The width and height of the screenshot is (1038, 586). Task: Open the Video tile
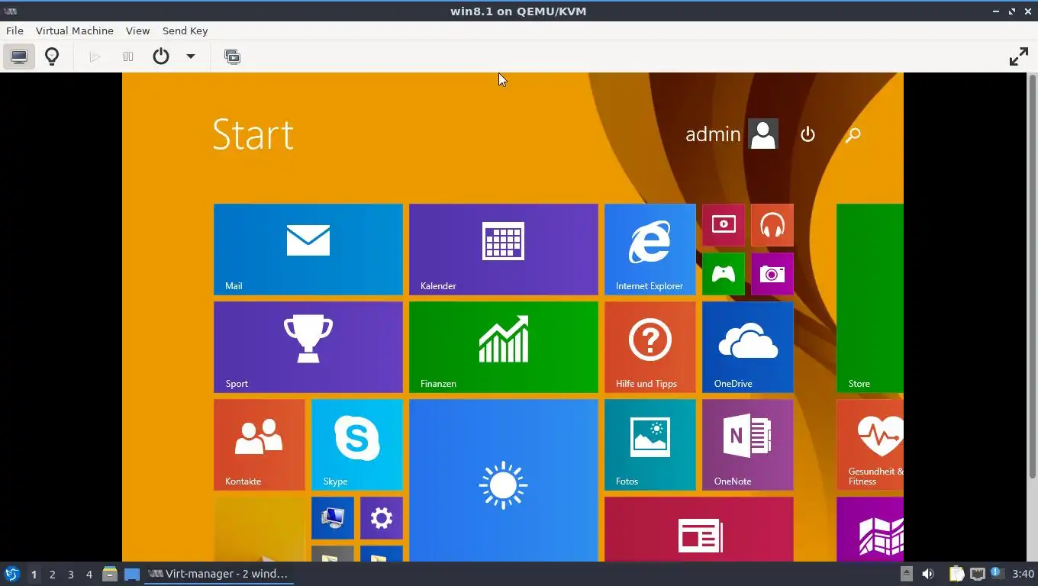[x=724, y=225]
